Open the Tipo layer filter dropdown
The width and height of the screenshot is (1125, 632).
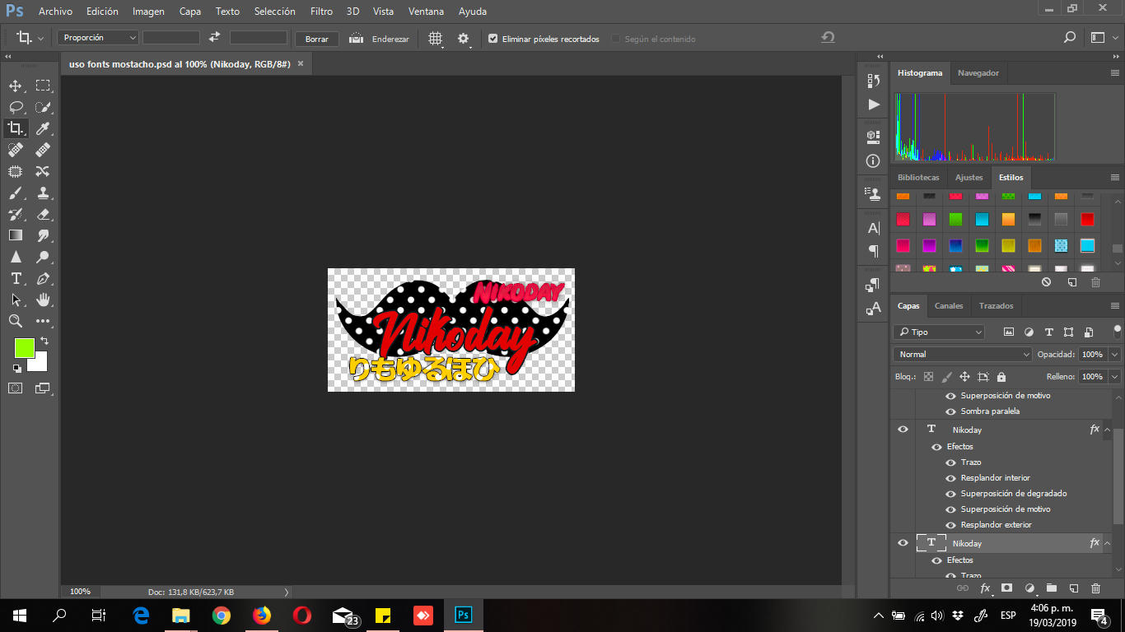[x=939, y=332]
